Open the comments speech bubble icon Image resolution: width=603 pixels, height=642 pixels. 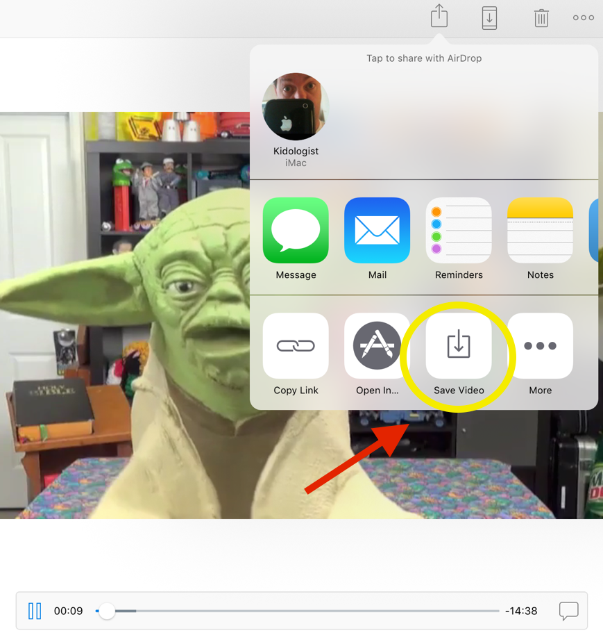tap(569, 611)
